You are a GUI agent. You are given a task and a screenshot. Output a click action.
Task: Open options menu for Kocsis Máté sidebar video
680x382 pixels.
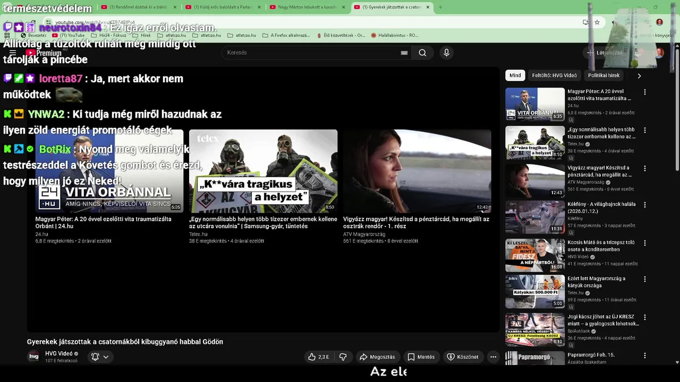645,242
